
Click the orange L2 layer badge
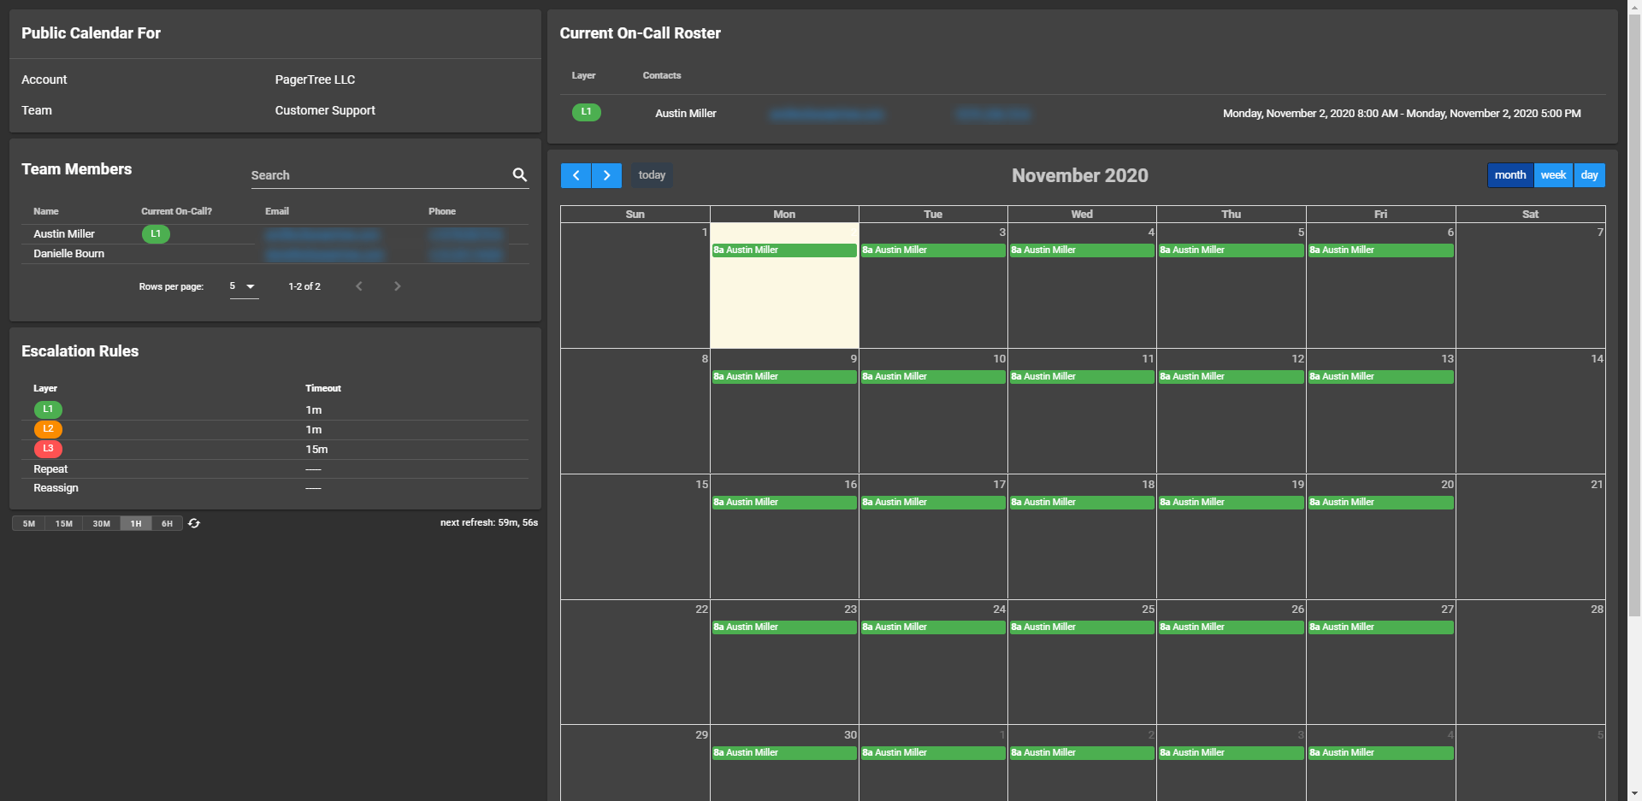(48, 429)
